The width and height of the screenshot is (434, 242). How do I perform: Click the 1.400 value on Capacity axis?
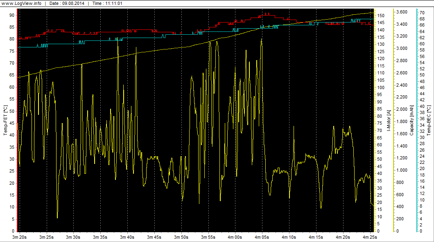tap(402, 146)
